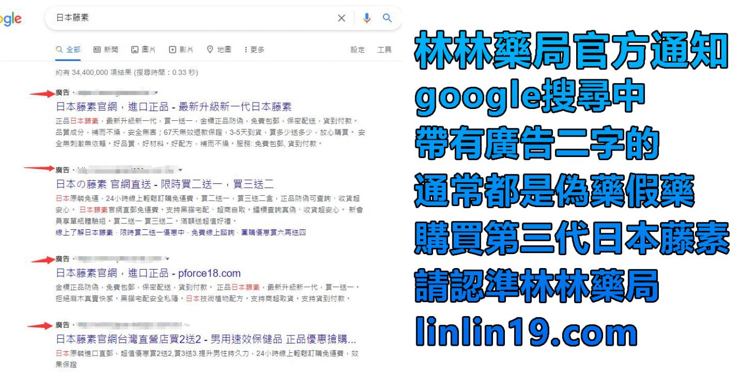Screen dimensions: 756x376
Task: Expand the 更多 menu
Action: pyautogui.click(x=254, y=50)
